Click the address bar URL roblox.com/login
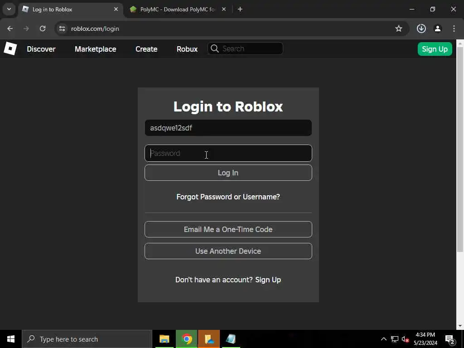 pos(95,29)
